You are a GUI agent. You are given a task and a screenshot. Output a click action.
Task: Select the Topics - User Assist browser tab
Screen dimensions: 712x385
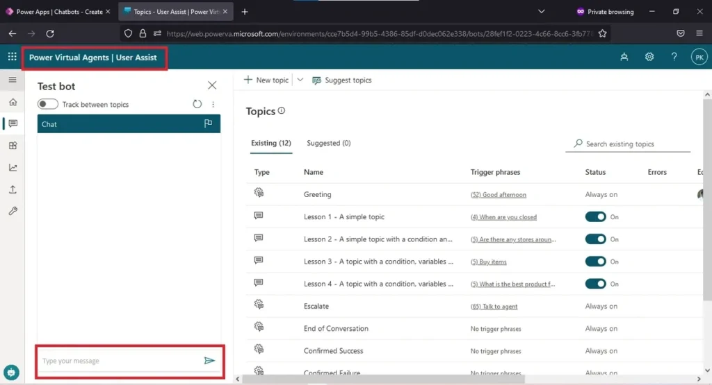tap(176, 12)
